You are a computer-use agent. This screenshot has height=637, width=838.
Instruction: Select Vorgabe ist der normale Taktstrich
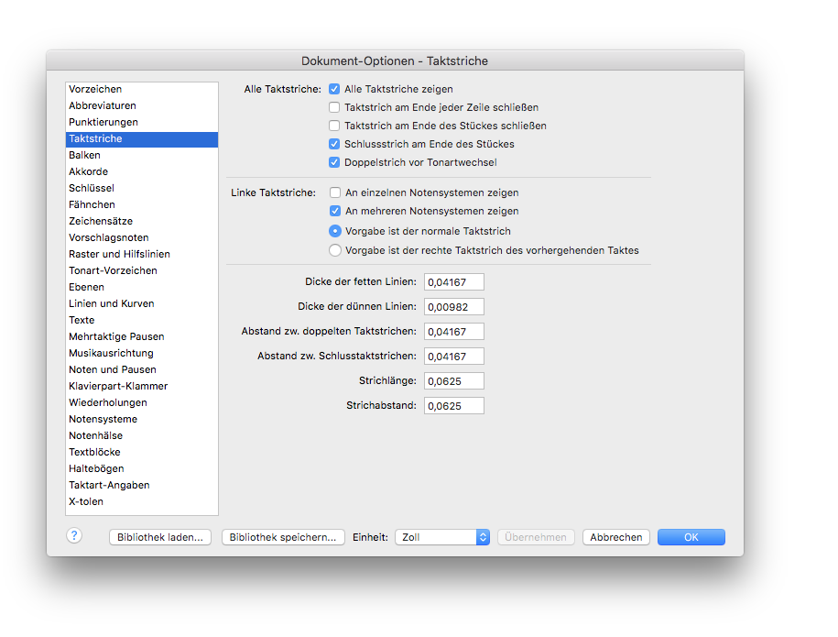tap(335, 231)
